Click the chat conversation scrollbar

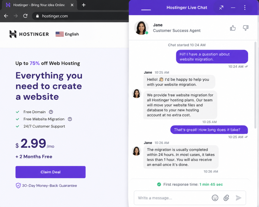tap(255, 85)
